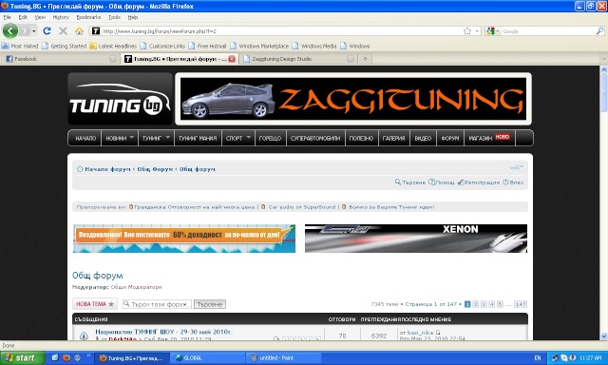Click the forum search input field
The height and width of the screenshot is (365, 608).
pos(157,304)
